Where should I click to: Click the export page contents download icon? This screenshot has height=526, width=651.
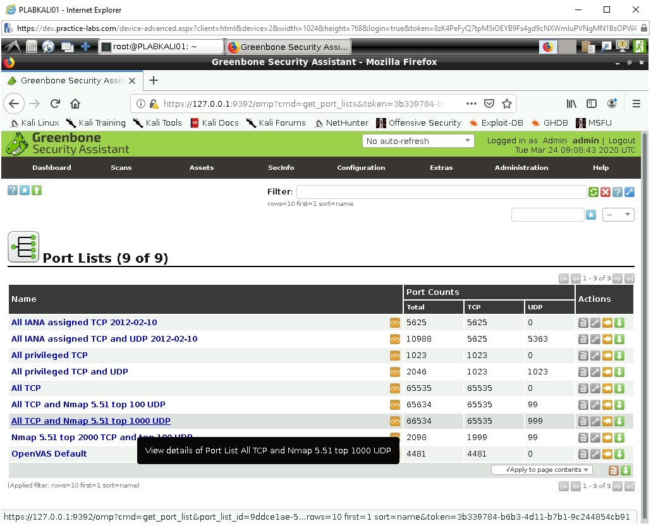point(625,470)
